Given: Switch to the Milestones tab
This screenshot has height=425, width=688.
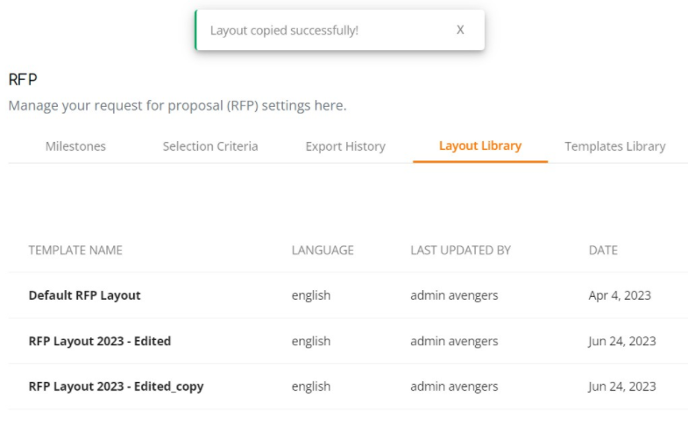Looking at the screenshot, I should [75, 146].
